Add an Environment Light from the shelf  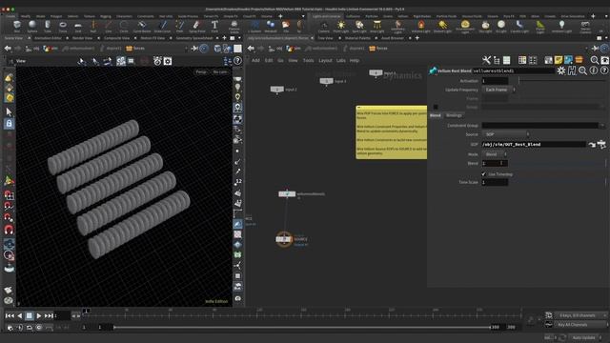[465, 27]
